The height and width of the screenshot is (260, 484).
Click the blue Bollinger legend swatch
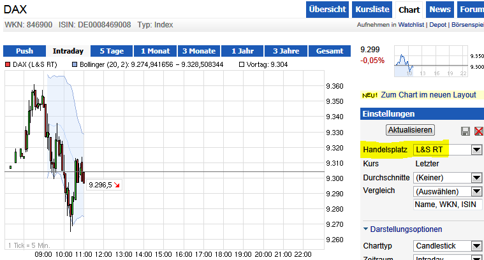[x=75, y=64]
